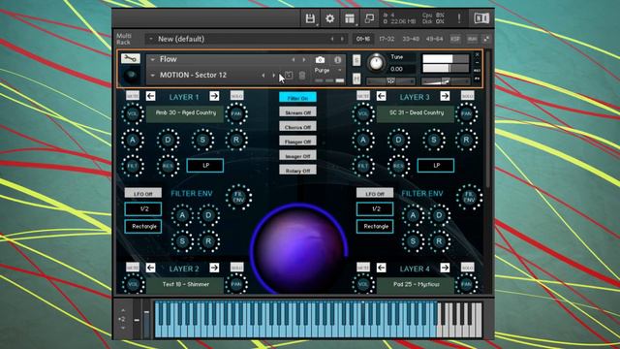The height and width of the screenshot is (349, 620).
Task: Delete snapshot trash icon
Action: click(302, 76)
